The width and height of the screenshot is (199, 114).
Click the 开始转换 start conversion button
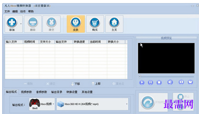tap(153, 102)
